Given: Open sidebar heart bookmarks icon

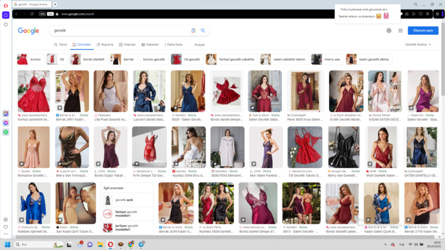Looking at the screenshot, I should pyautogui.click(x=6, y=227).
